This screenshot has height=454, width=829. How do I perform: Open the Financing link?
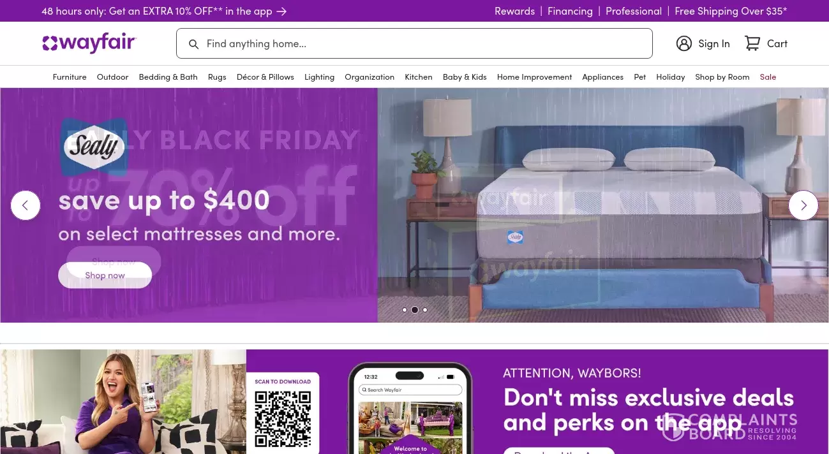tap(570, 11)
